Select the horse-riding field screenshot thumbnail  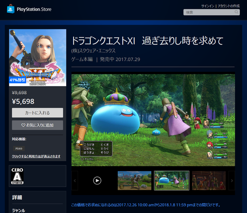click(135, 180)
